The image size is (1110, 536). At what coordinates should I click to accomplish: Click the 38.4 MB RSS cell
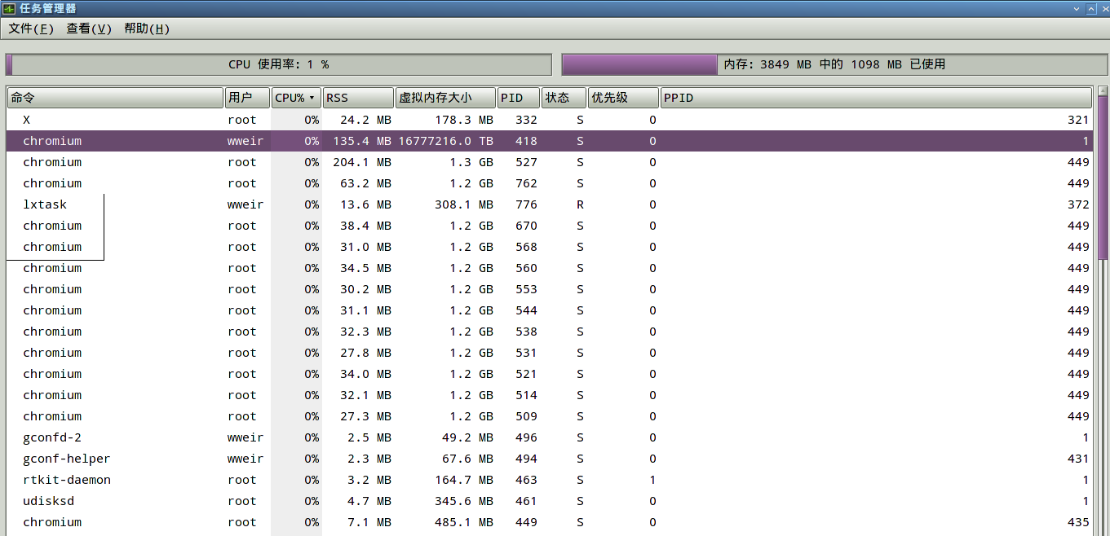(x=365, y=226)
